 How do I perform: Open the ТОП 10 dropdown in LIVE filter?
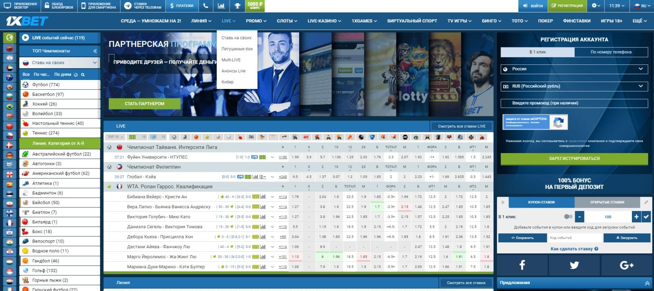click(115, 137)
